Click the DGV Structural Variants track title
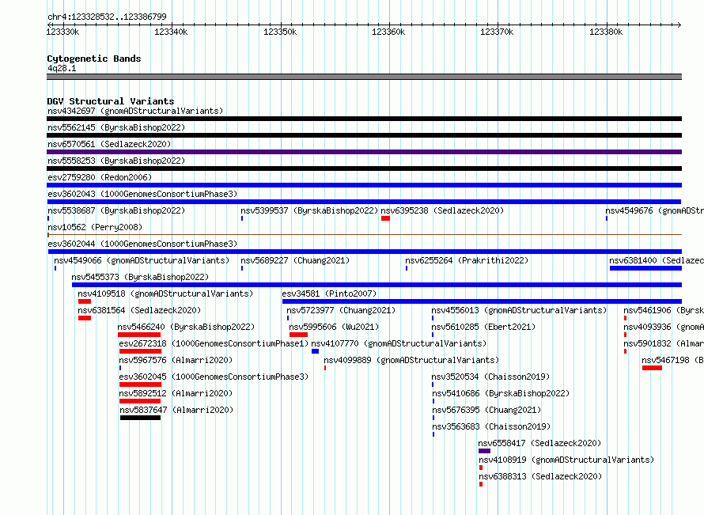Viewport: 704px width, 515px height. pyautogui.click(x=111, y=101)
